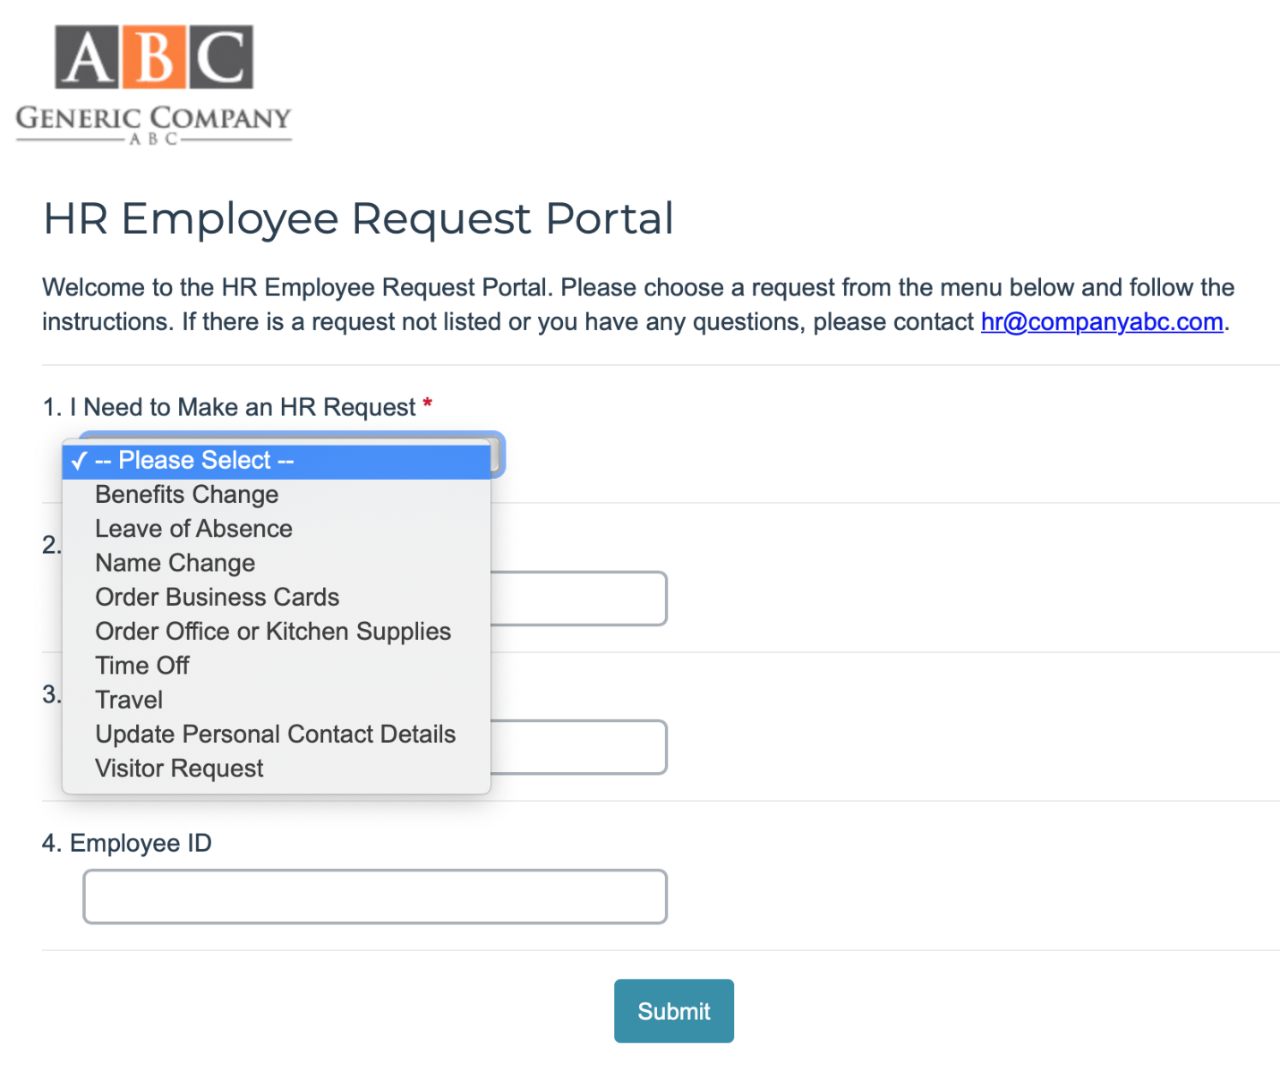Click the 'I Need to Make an HR Request' label
Image resolution: width=1280 pixels, height=1071 pixels.
[242, 408]
